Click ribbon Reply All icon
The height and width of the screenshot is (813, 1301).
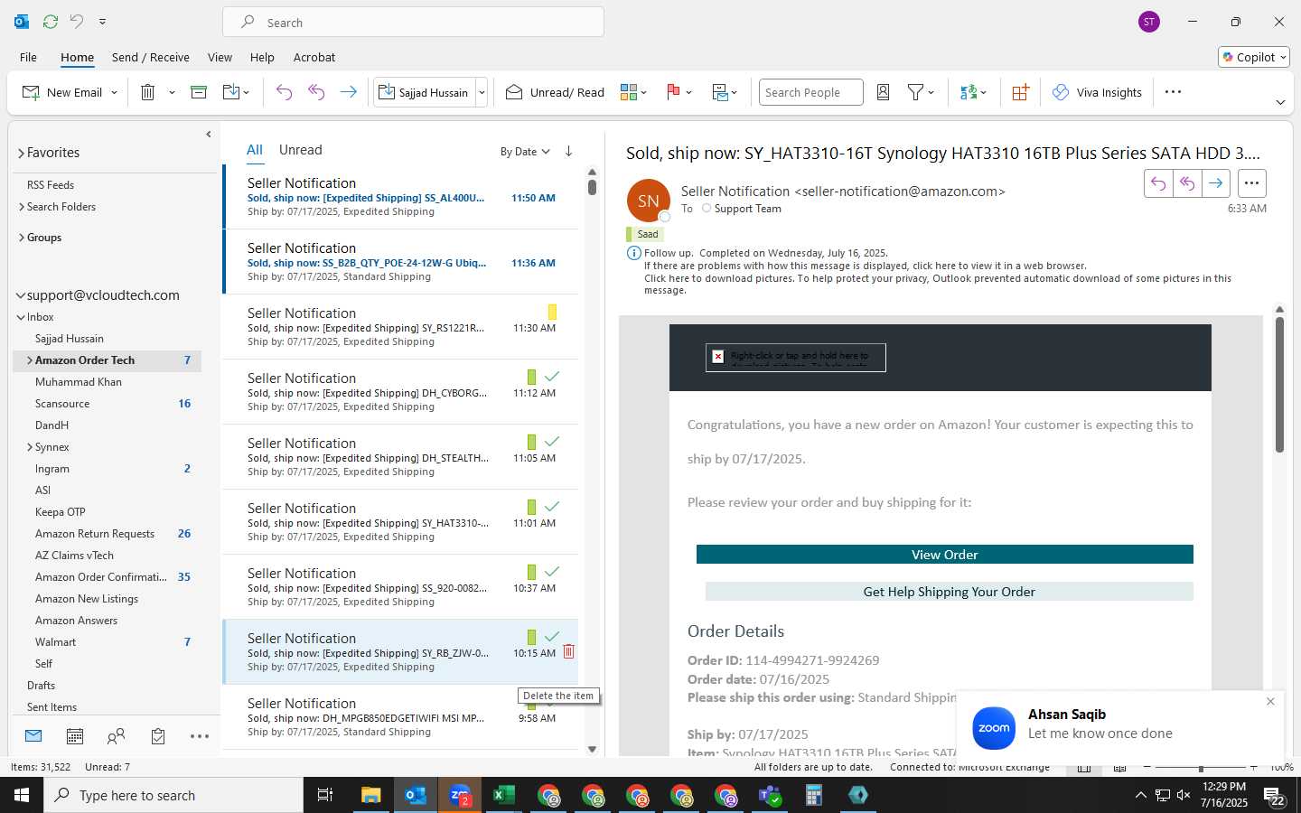coord(316,92)
